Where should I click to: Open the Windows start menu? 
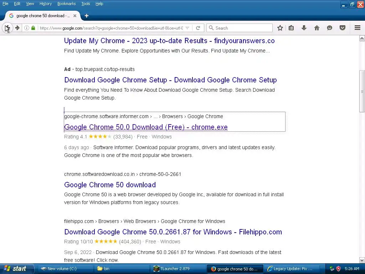click(16, 269)
